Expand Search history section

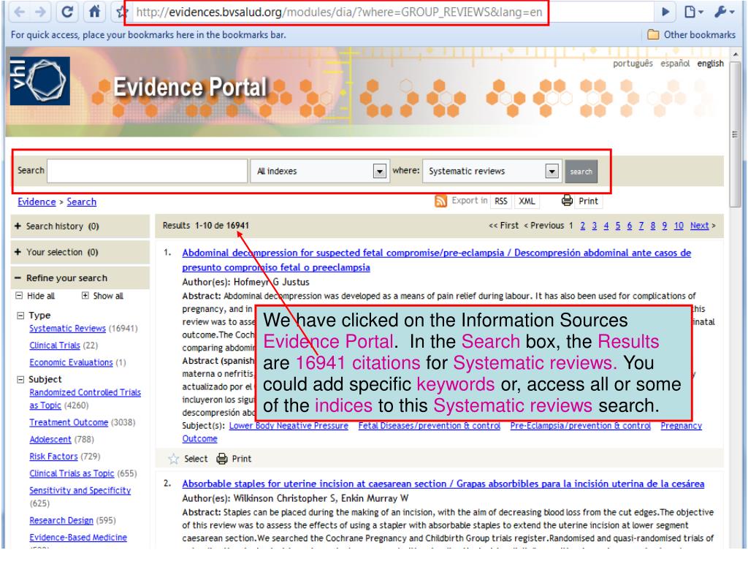[x=18, y=226]
